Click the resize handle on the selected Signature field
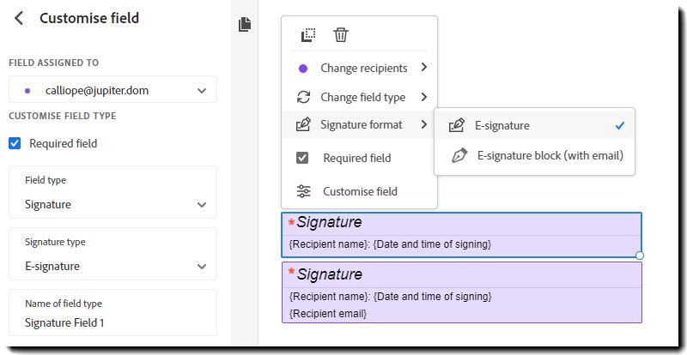 (639, 256)
